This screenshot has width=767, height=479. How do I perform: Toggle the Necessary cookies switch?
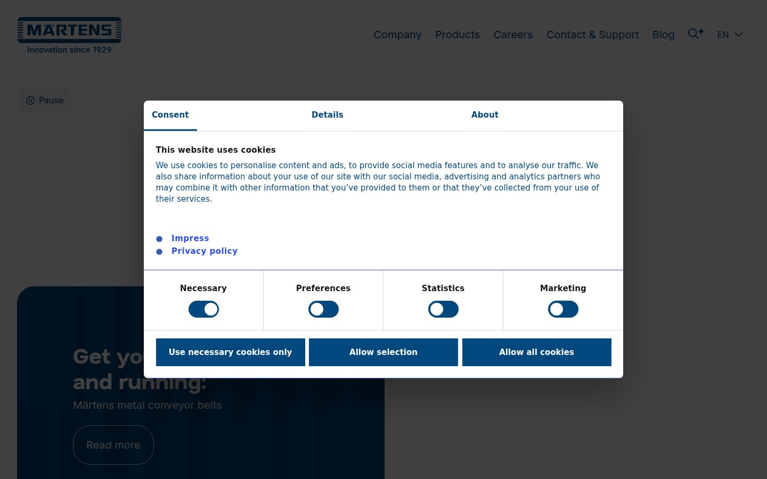[203, 309]
